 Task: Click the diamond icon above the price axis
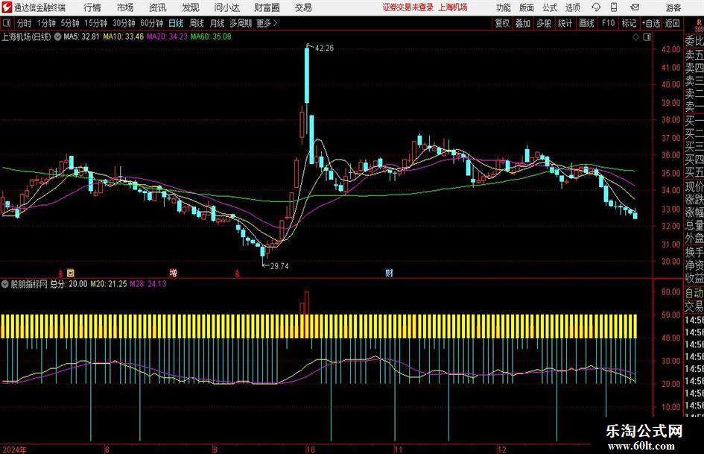[x=635, y=37]
